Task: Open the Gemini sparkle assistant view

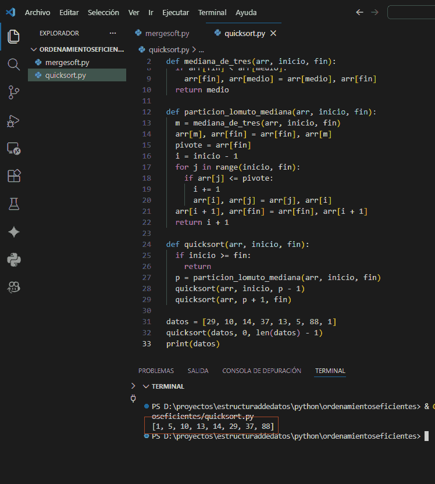Action: tap(13, 232)
